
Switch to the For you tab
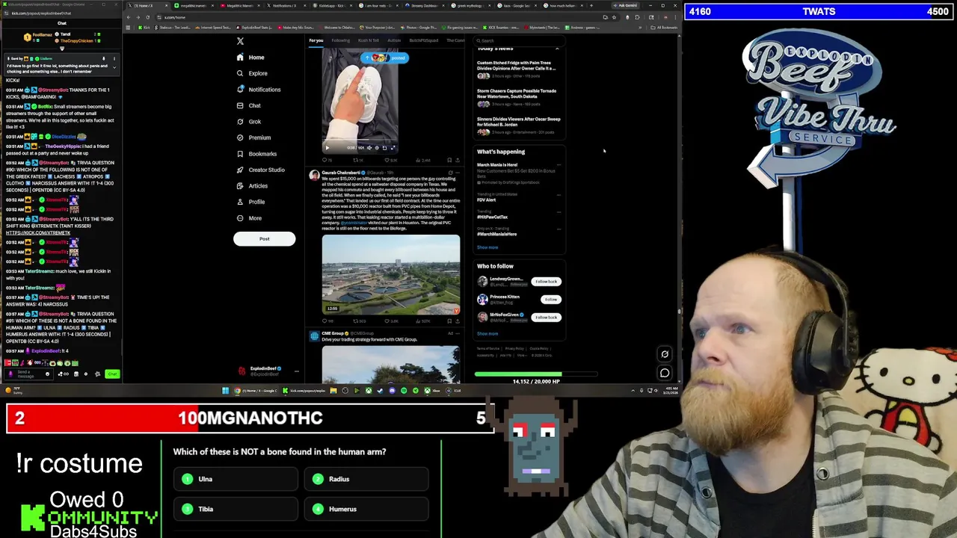(316, 40)
